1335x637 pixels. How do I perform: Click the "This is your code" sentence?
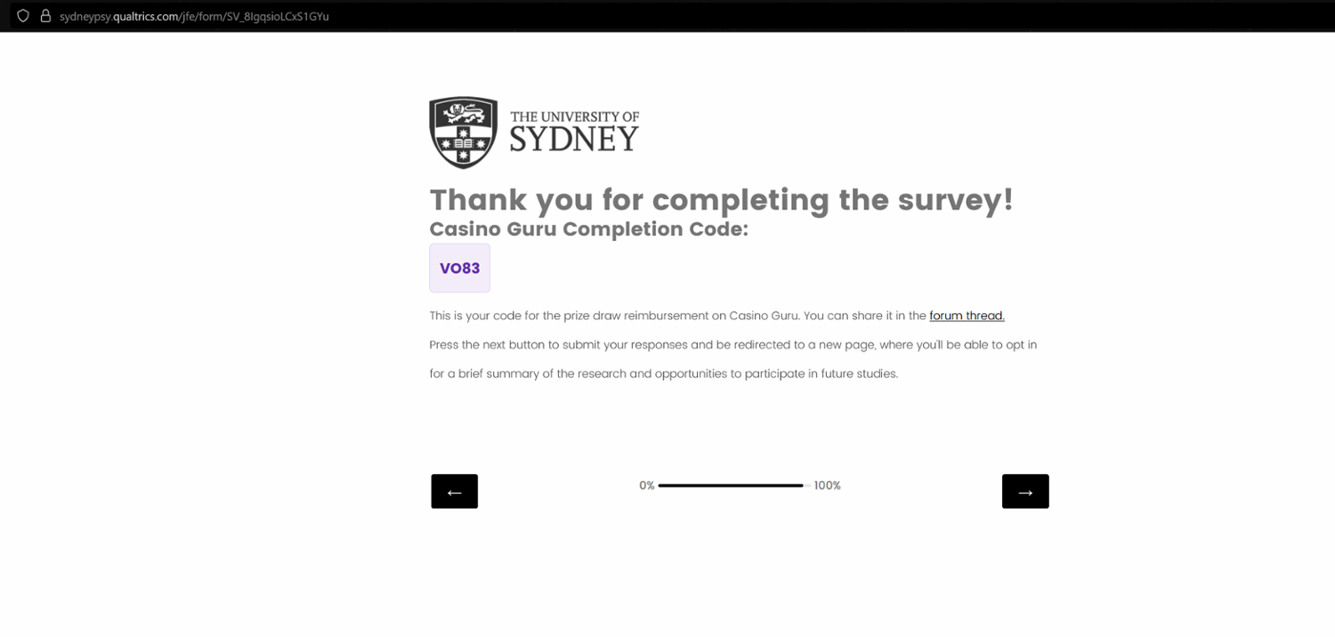[x=676, y=316]
